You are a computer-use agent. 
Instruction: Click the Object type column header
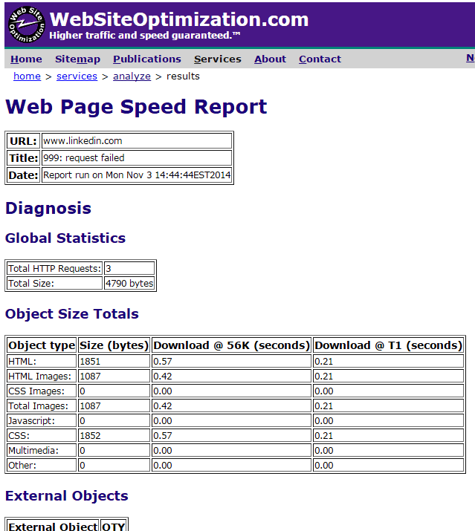[x=42, y=345]
